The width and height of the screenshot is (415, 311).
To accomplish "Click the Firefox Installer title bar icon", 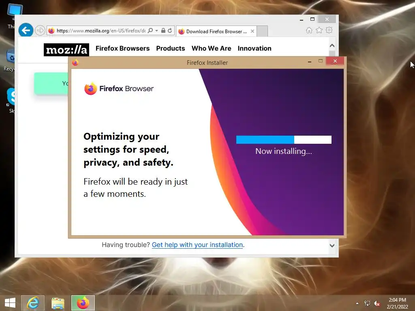I will click(75, 63).
